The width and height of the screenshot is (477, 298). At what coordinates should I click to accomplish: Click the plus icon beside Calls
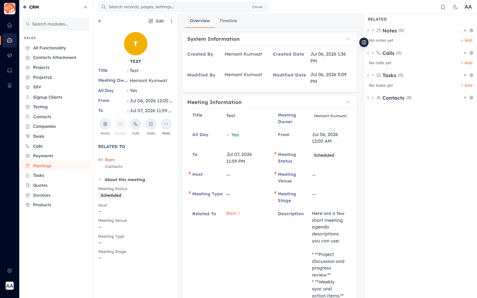(465, 53)
